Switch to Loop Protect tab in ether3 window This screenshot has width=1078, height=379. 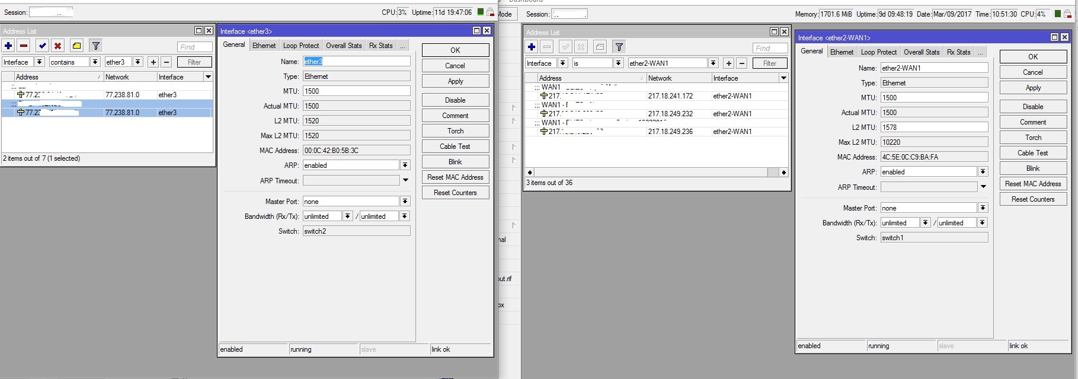[300, 46]
